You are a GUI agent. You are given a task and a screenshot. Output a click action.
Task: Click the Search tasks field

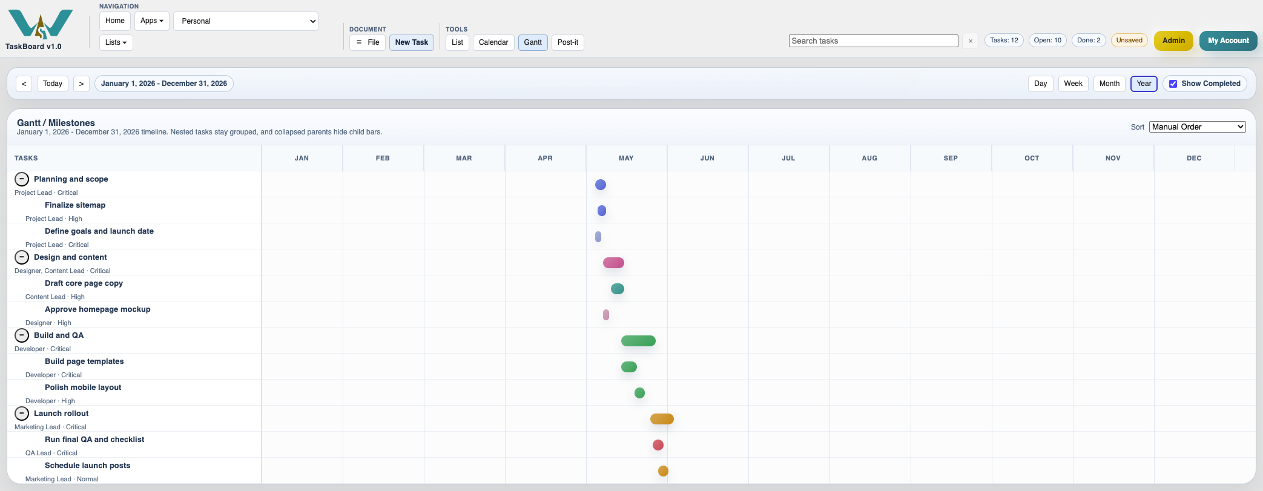tap(874, 41)
